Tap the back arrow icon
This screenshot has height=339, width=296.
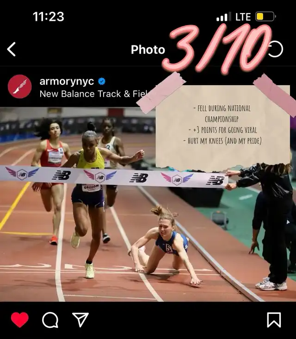pyautogui.click(x=11, y=49)
